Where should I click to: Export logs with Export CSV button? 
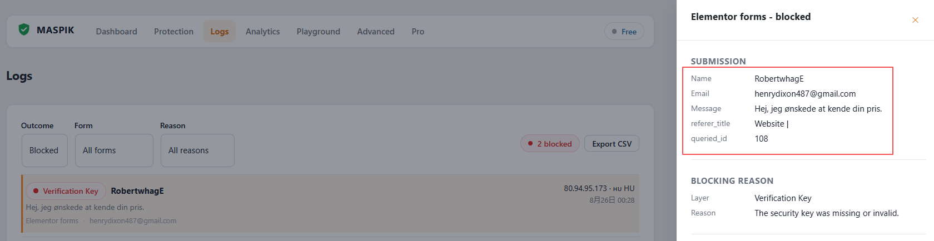612,144
